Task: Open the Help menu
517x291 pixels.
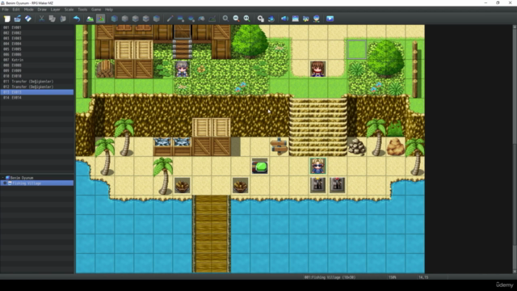Action: coord(109,10)
